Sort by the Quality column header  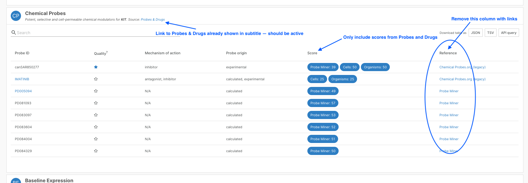[100, 53]
